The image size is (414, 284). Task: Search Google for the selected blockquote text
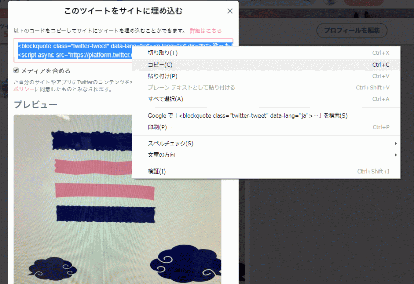(247, 116)
